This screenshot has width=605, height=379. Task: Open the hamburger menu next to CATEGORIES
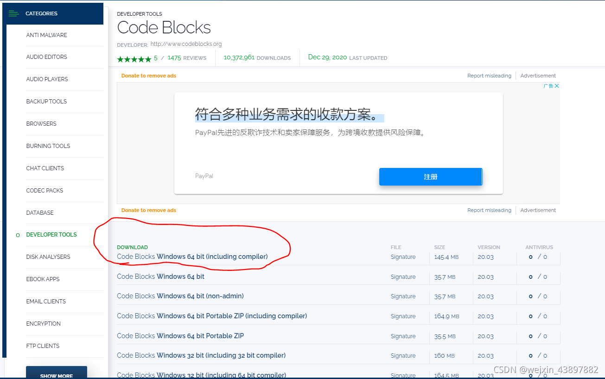pos(13,13)
